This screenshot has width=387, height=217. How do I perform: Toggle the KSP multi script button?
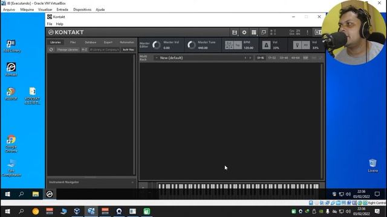point(305,58)
